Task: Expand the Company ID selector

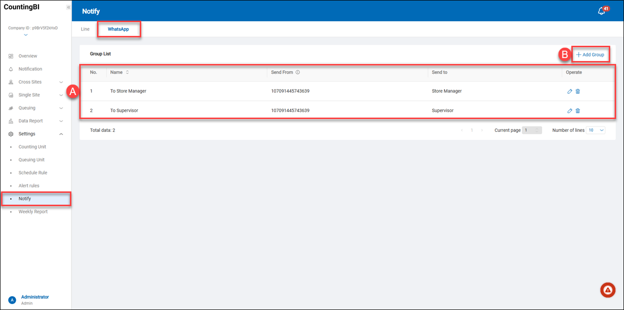Action: pos(26,35)
